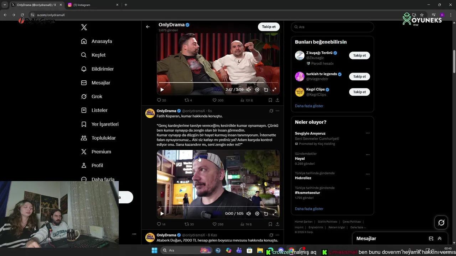Image resolution: width=456 pixels, height=256 pixels.
Task: Follow Kegri Clips account
Action: (359, 92)
